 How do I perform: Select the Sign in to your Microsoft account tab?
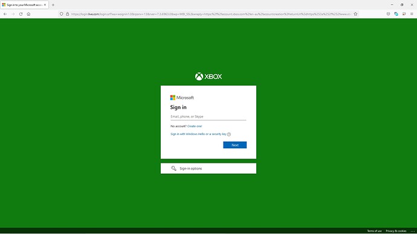point(24,5)
